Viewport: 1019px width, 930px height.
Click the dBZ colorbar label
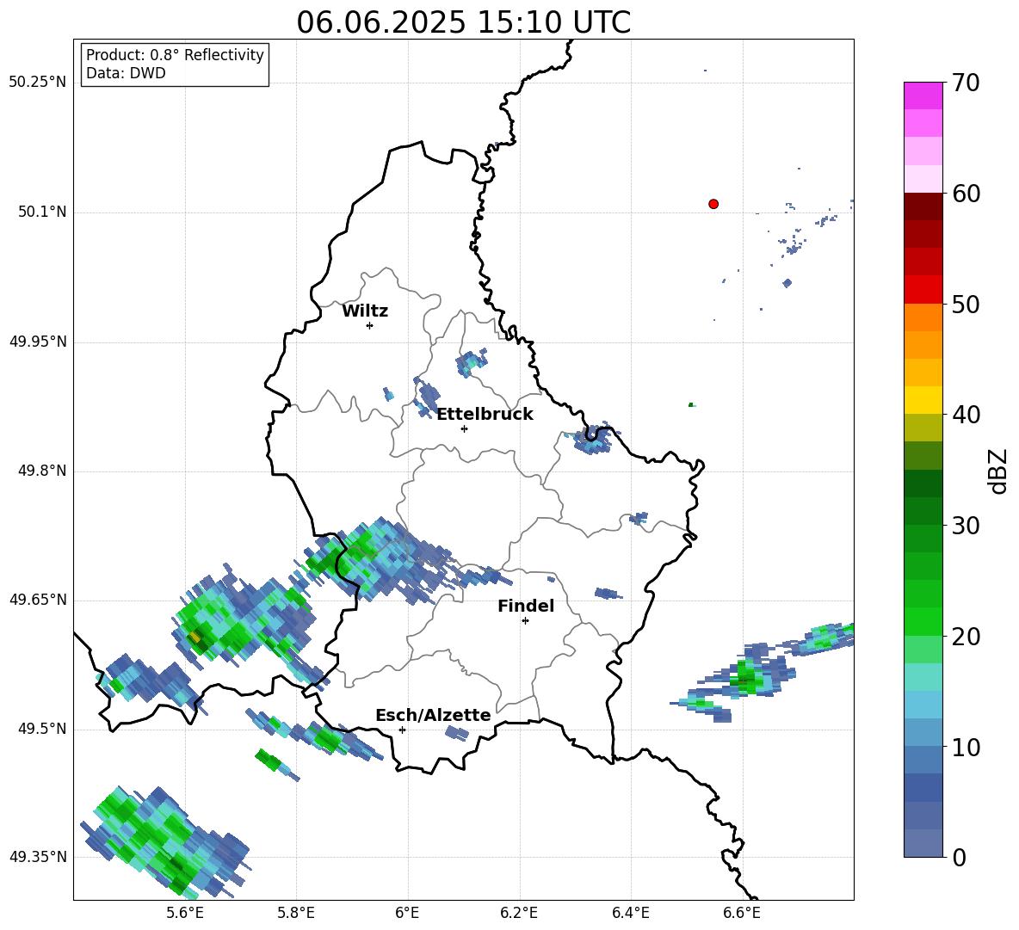(x=999, y=471)
